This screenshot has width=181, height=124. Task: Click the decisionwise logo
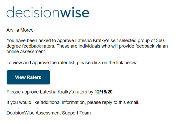tap(48, 12)
